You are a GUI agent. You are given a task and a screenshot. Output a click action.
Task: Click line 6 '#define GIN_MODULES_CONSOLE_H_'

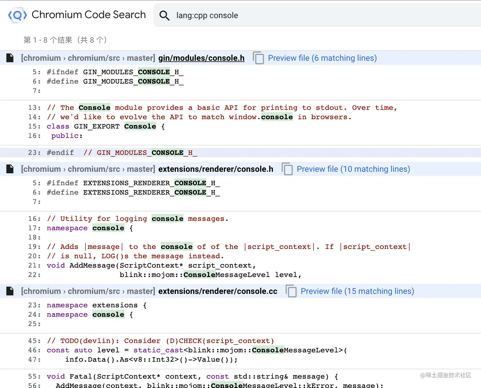pyautogui.click(x=115, y=81)
